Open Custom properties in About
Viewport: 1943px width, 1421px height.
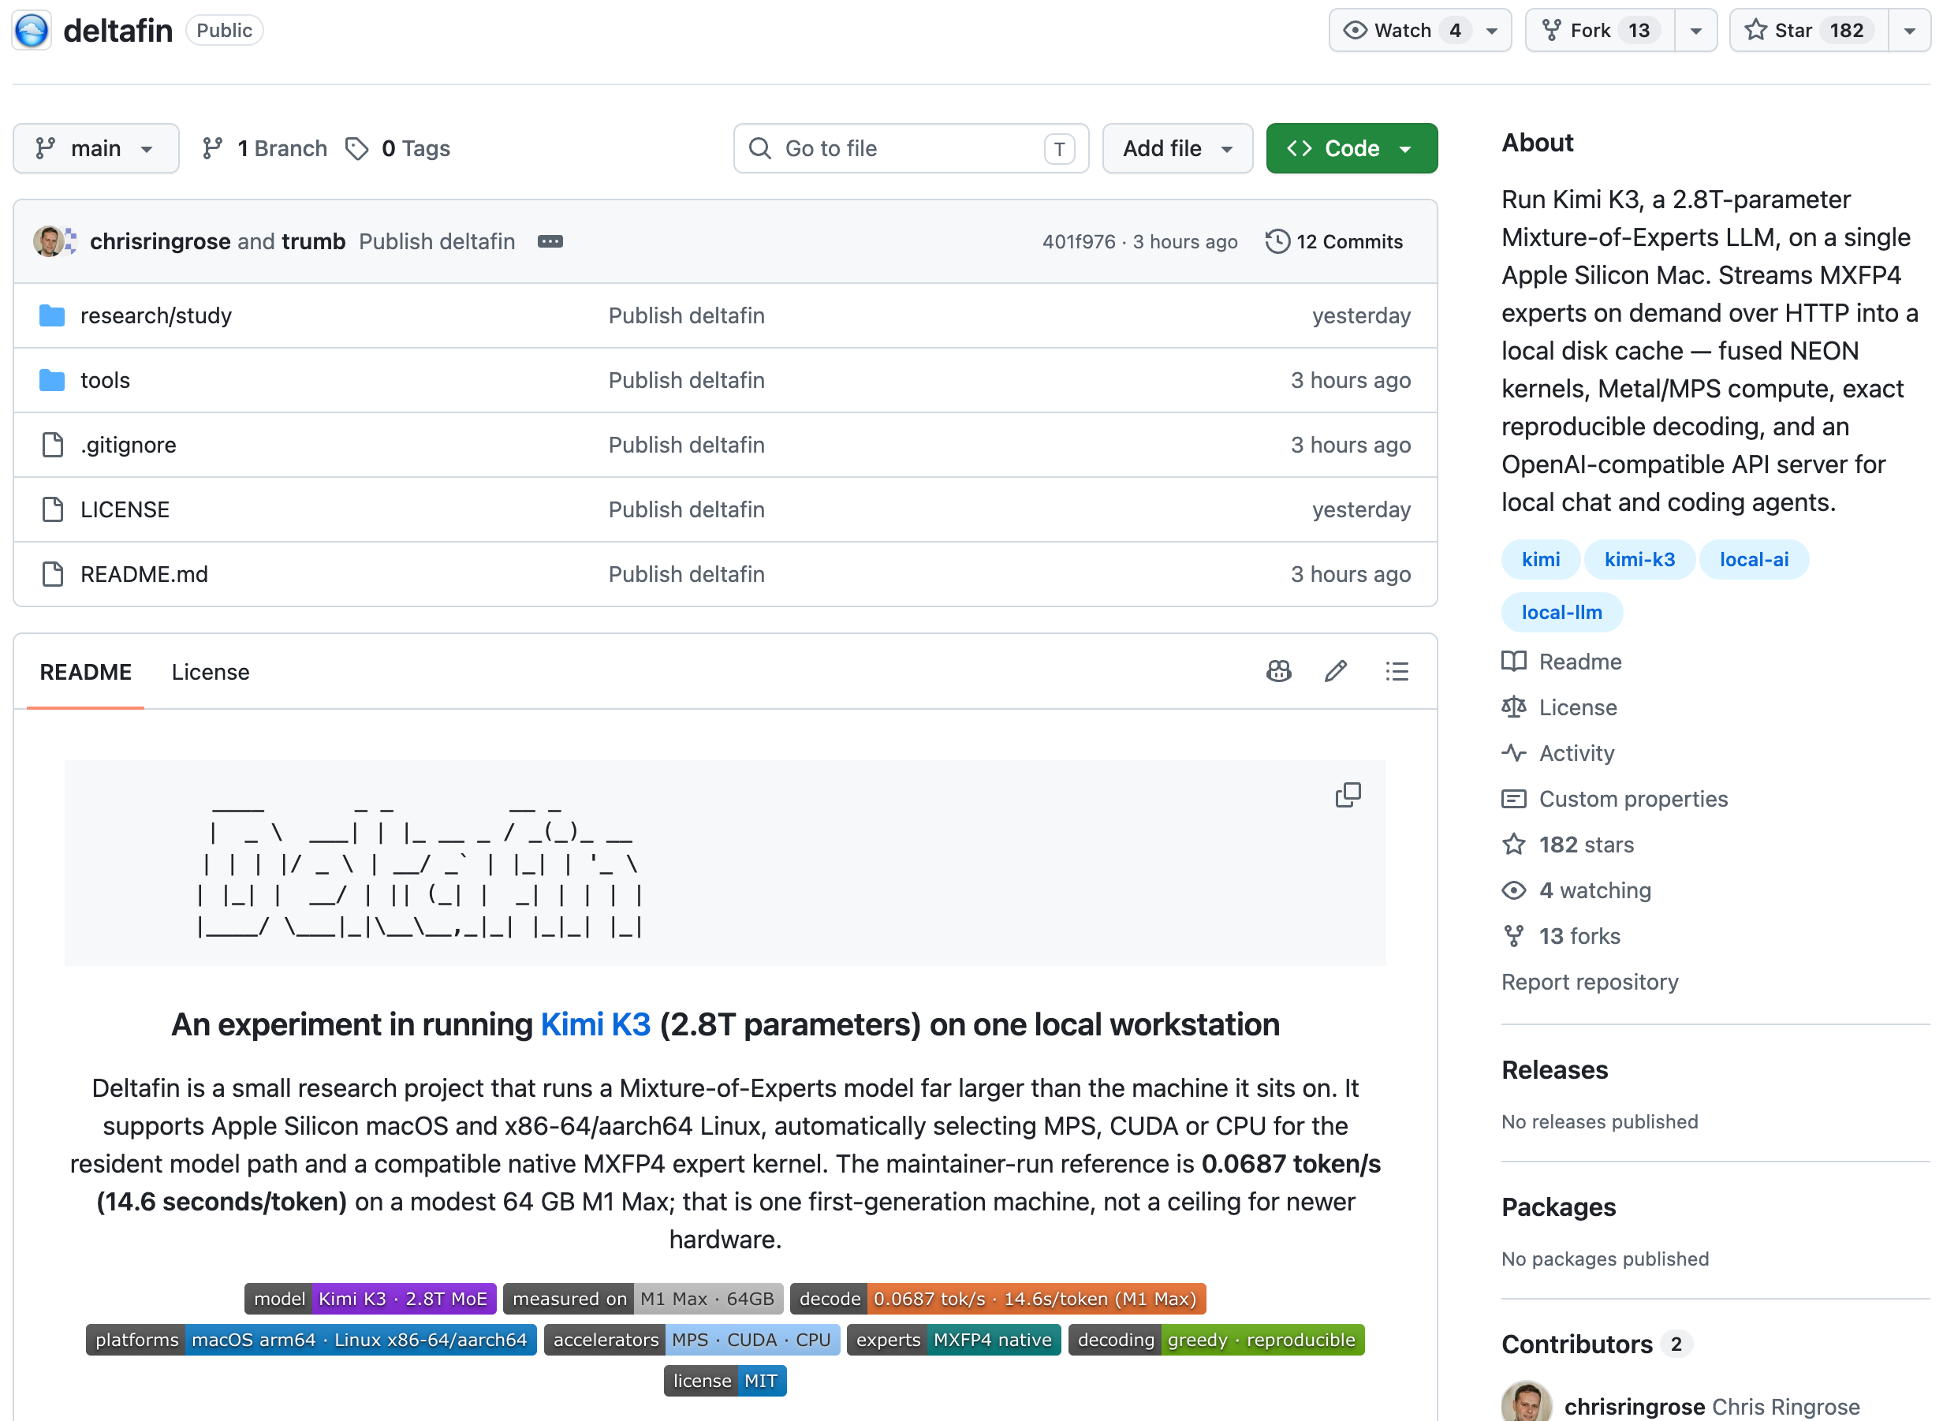1614,799
